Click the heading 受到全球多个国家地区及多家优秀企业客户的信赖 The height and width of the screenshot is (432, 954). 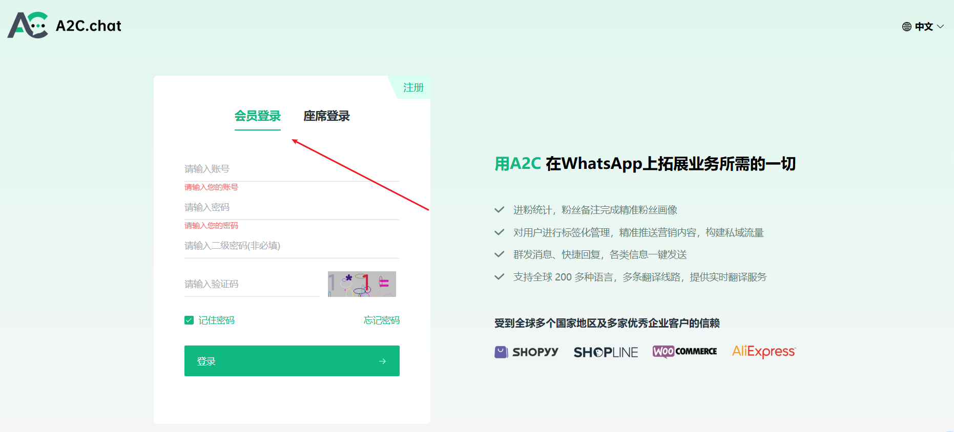point(607,323)
